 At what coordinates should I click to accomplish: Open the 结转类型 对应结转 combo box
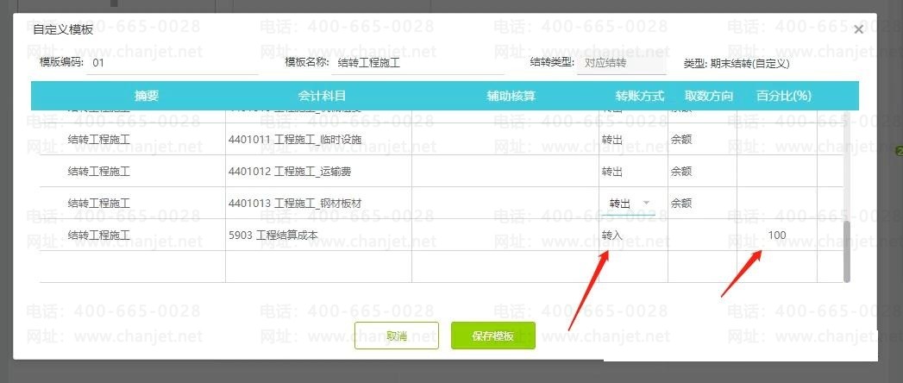(621, 63)
